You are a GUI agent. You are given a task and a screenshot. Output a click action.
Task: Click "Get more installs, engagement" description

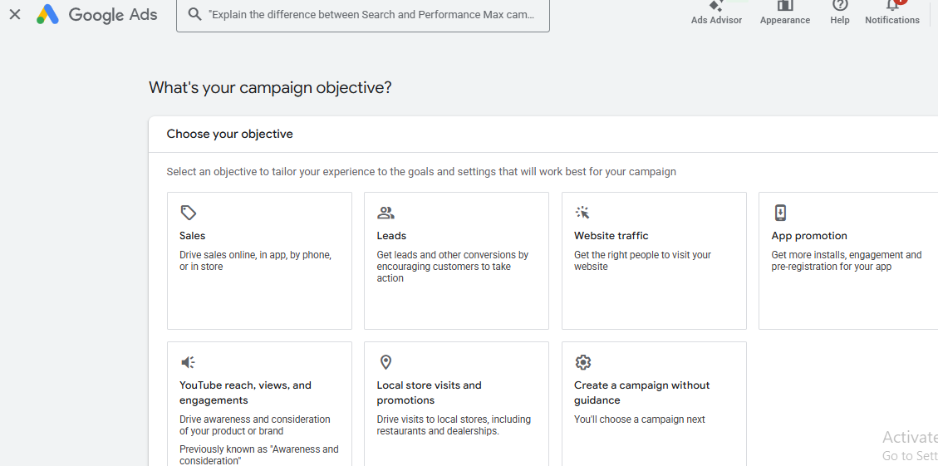click(x=847, y=261)
